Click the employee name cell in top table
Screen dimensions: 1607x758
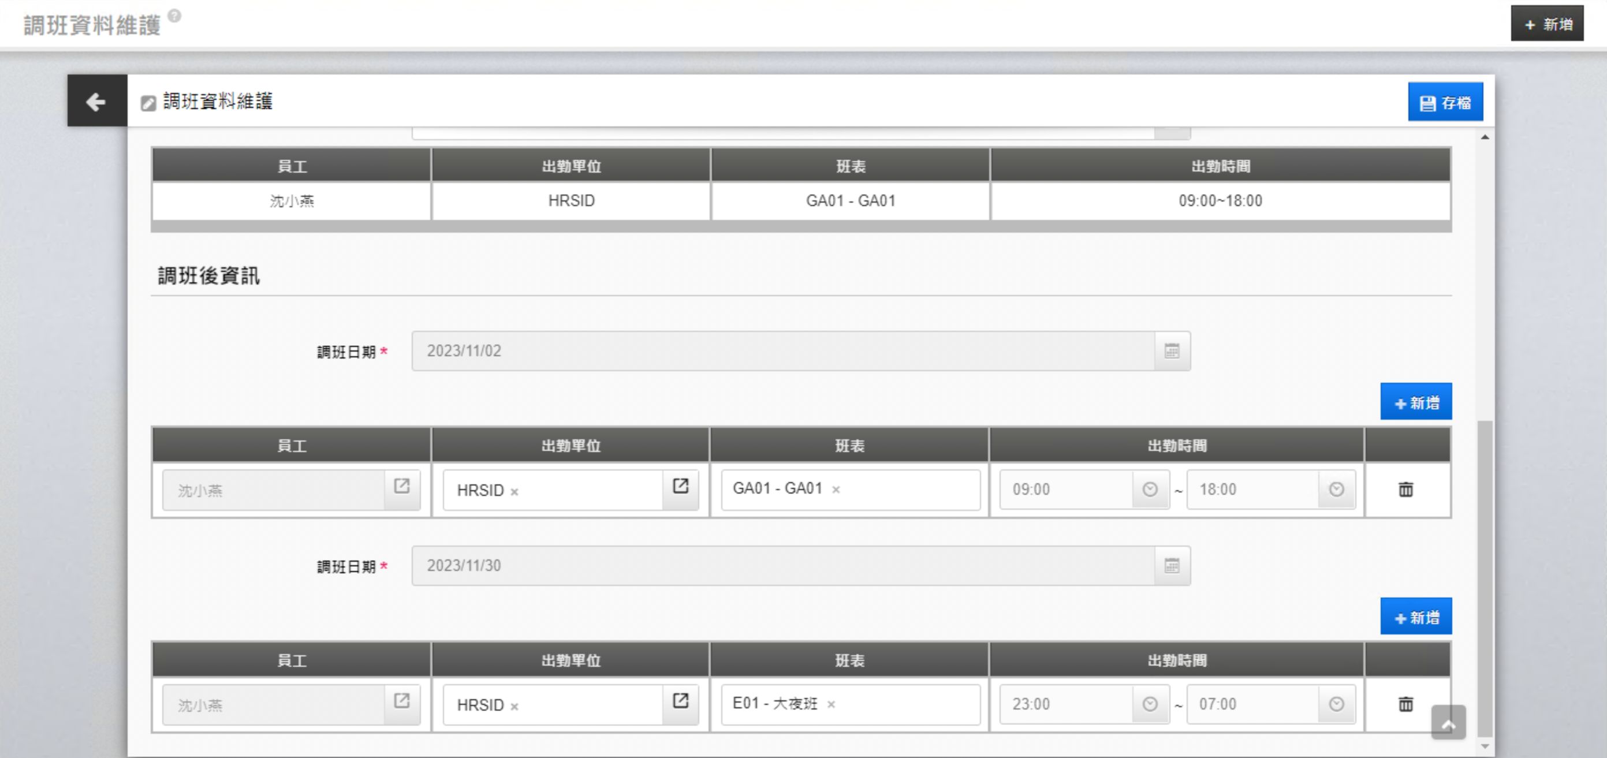coord(292,201)
